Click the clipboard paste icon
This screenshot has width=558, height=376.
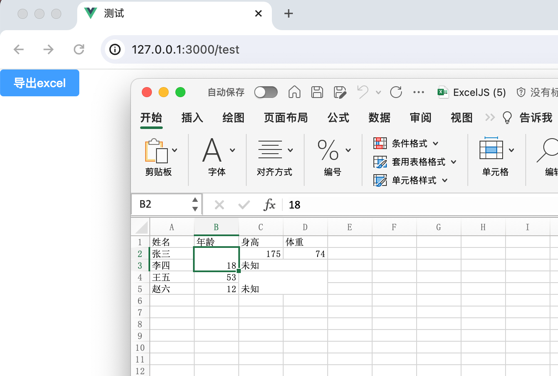[x=156, y=151]
